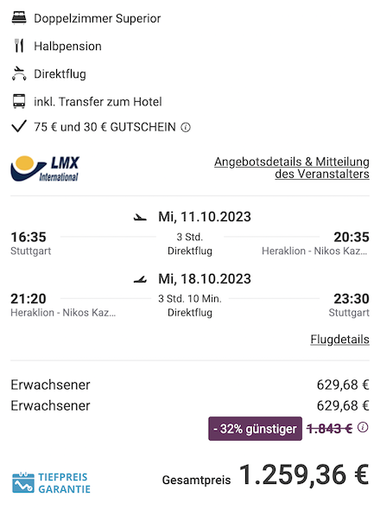Click the Mi, 18.10.2023 return date
The width and height of the screenshot is (380, 509).
click(x=205, y=279)
